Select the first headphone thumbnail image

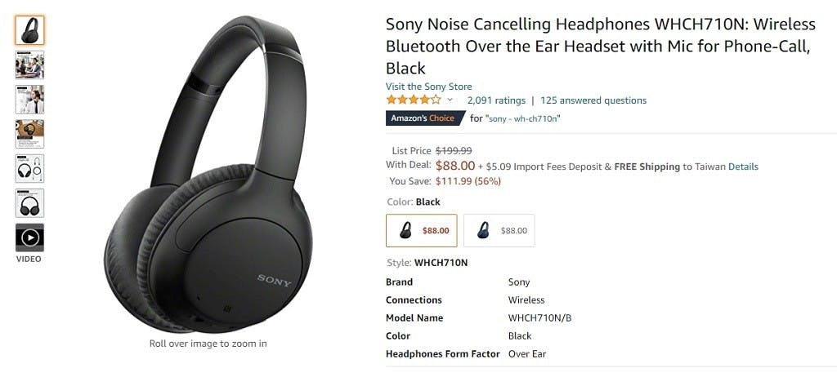coord(29,30)
